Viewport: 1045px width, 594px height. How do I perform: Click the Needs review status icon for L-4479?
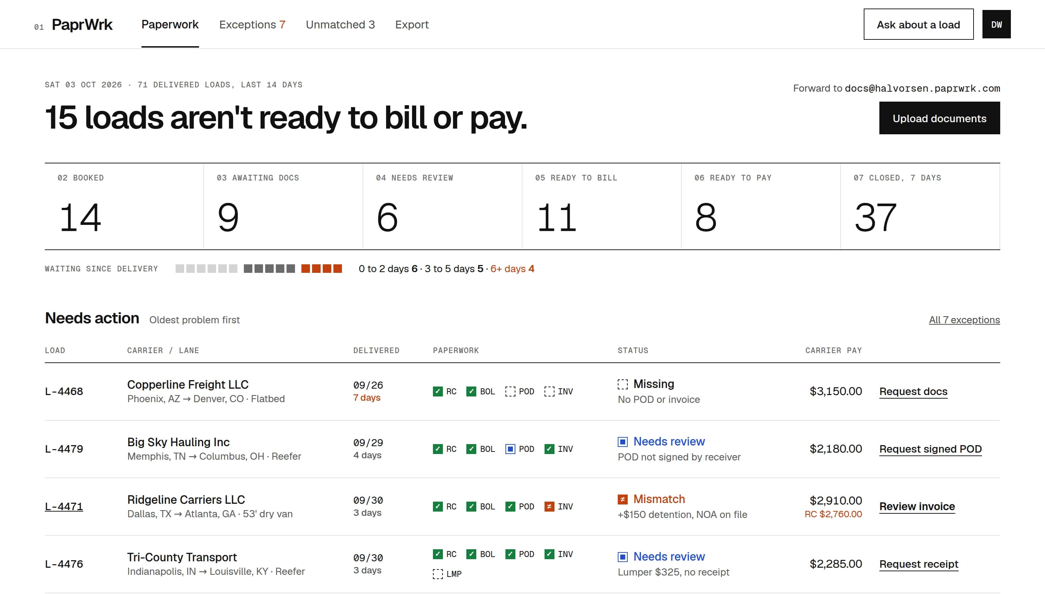pos(622,442)
